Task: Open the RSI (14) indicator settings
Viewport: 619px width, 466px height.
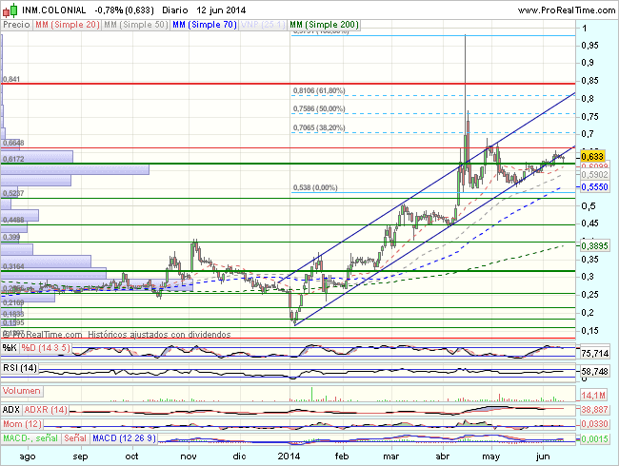Action: 20,368
